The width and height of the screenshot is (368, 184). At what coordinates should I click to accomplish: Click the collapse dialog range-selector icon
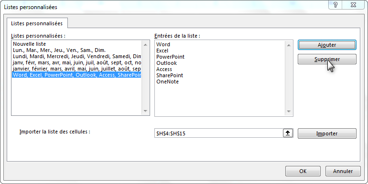288,133
